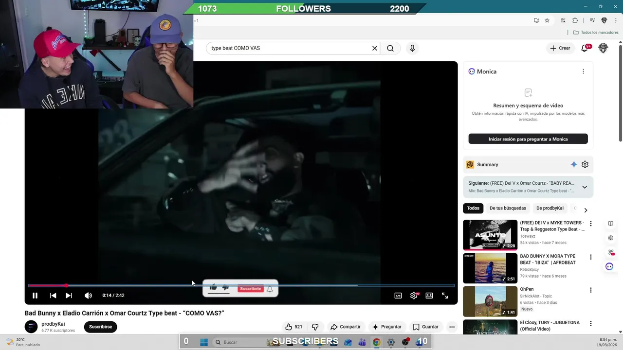Viewport: 623px width, 350px height.
Task: Open Chrome profile avatar
Action: click(604, 20)
